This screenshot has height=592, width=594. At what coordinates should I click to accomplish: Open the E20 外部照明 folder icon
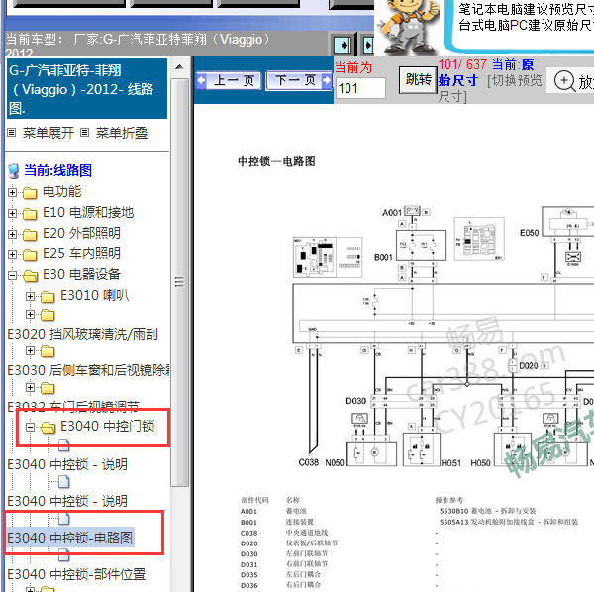coord(30,235)
